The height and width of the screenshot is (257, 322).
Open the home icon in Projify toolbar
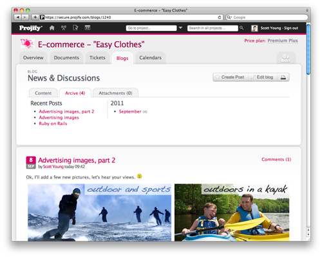click(x=52, y=28)
